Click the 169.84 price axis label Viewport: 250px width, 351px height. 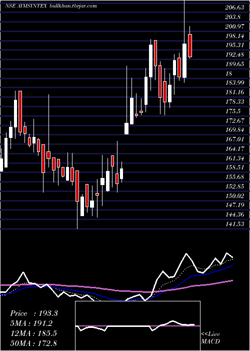(x=234, y=130)
